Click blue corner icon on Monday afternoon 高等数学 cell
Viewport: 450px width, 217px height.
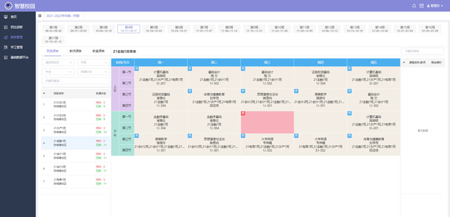coord(137,135)
